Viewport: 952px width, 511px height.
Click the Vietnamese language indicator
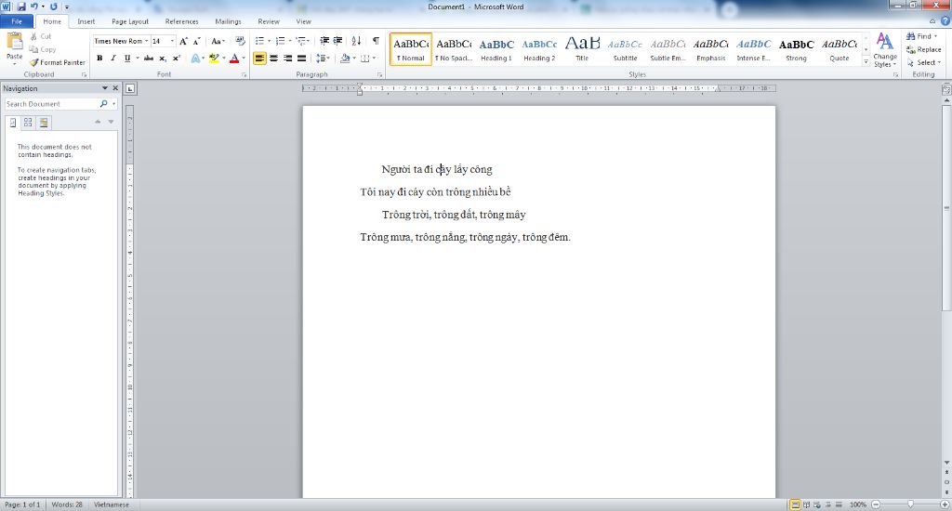point(112,504)
